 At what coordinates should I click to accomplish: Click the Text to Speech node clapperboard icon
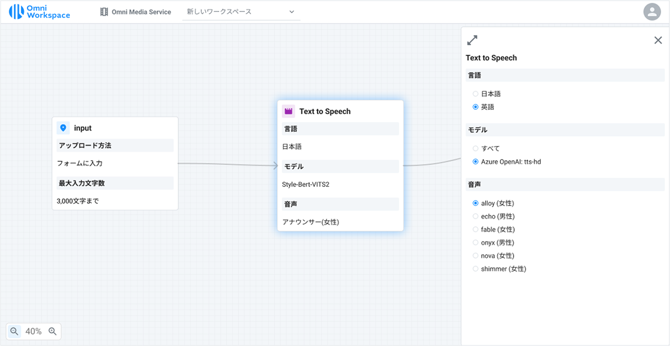[x=288, y=111]
